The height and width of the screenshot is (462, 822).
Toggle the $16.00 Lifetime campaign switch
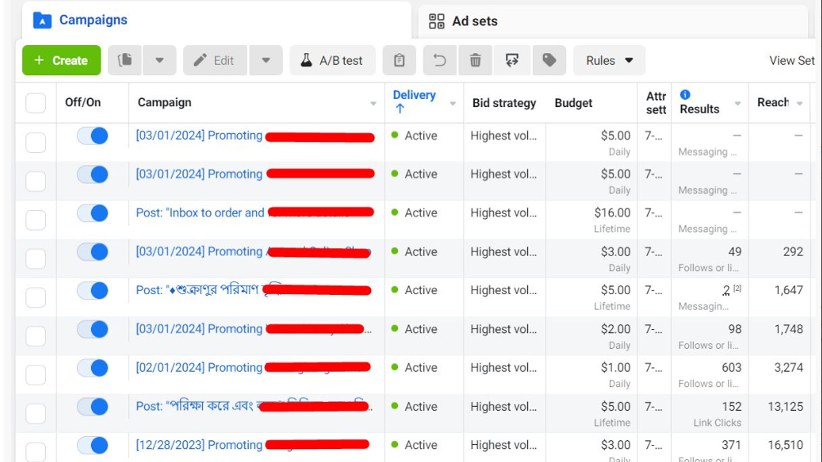[x=92, y=213]
